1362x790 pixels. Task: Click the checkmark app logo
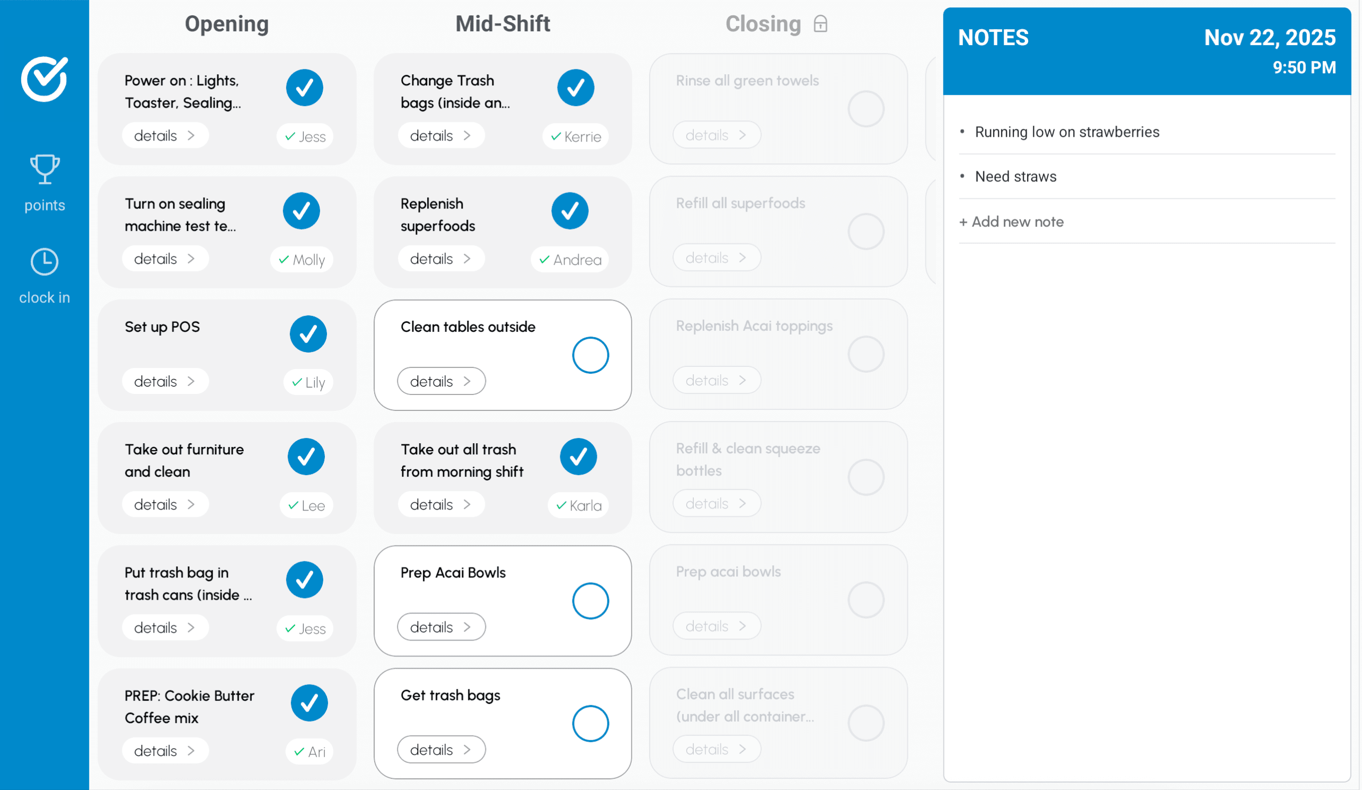click(x=45, y=79)
